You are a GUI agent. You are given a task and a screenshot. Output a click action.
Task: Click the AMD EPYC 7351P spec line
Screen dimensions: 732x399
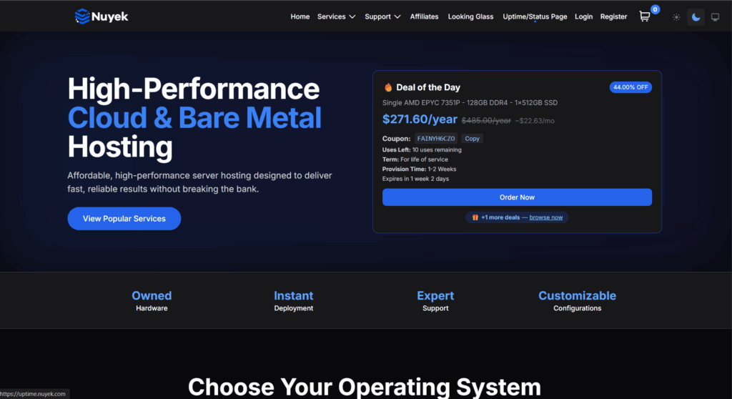click(x=470, y=103)
